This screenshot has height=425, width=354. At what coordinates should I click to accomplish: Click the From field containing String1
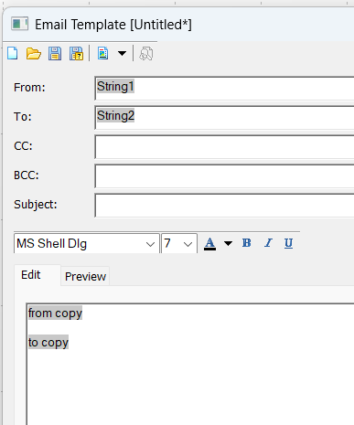(x=225, y=89)
